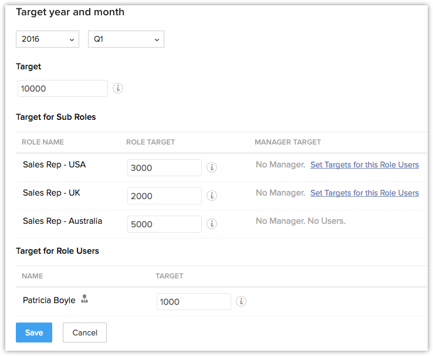Click info icon next to main Target field
Screen dimensions: 433x356
118,88
